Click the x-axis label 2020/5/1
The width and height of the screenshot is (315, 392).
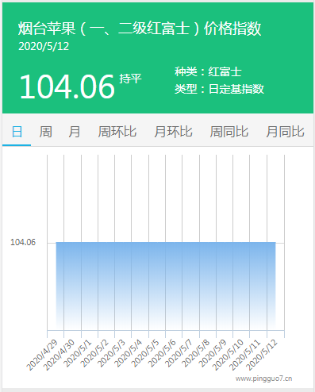79,353
